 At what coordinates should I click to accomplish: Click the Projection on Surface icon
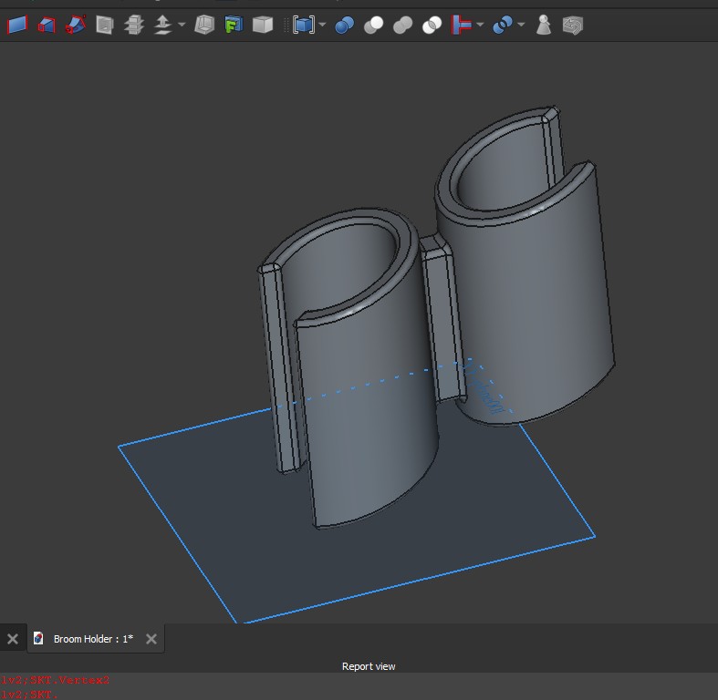tap(234, 26)
